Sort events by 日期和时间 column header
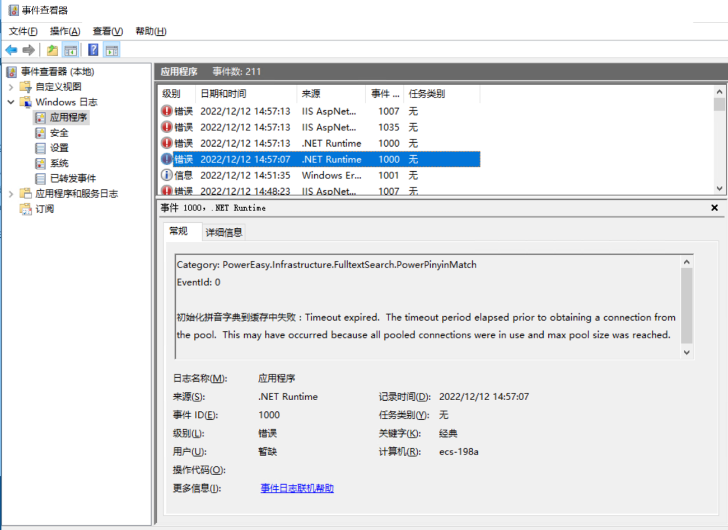 (x=245, y=94)
